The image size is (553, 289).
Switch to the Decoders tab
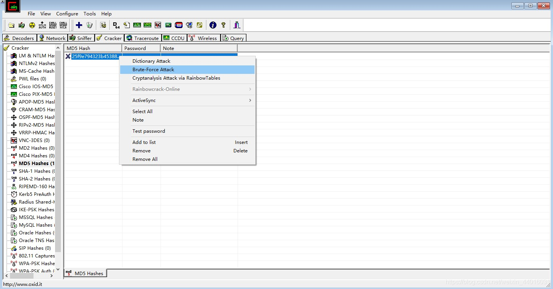point(20,38)
